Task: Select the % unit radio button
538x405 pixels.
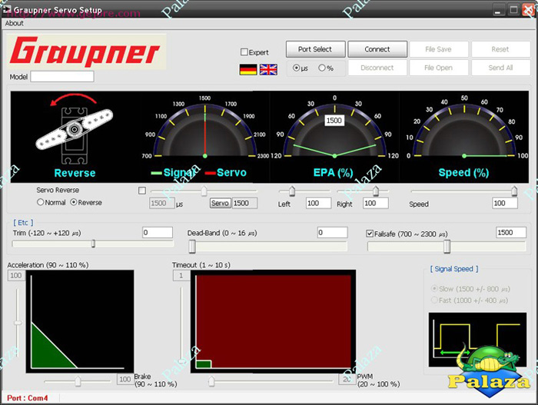Action: point(321,68)
